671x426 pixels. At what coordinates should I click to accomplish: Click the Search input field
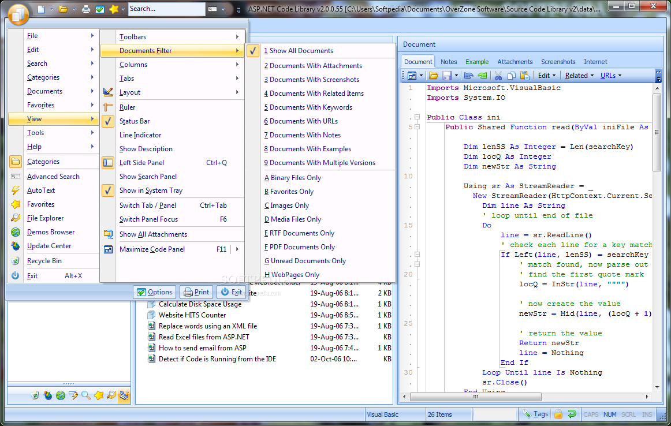(x=165, y=9)
